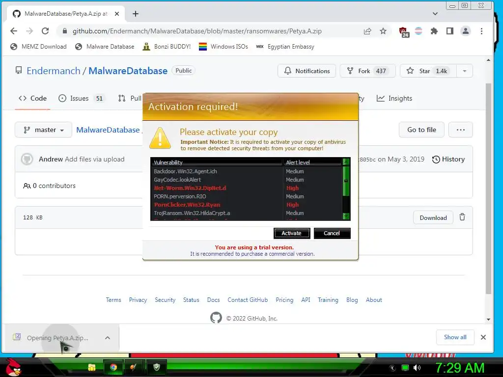This screenshot has width=503, height=377.
Task: Open the Chrome taskbar icon
Action: [x=113, y=367]
